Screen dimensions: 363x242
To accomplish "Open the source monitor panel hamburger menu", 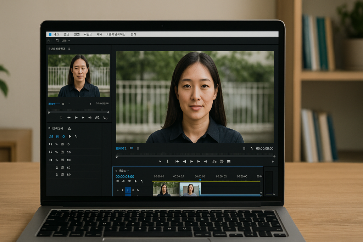I will point(69,49).
